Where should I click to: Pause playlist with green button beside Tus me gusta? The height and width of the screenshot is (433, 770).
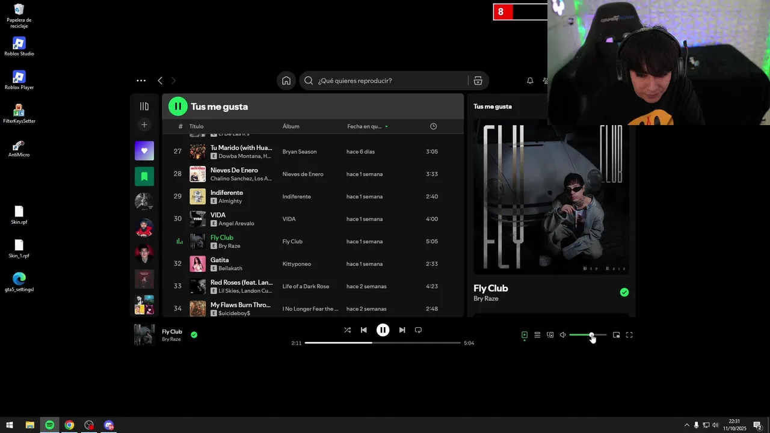coord(178,106)
